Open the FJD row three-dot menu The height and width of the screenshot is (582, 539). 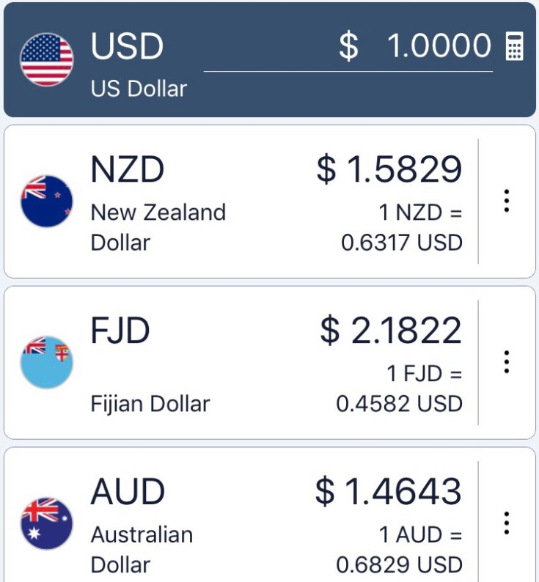pos(506,362)
